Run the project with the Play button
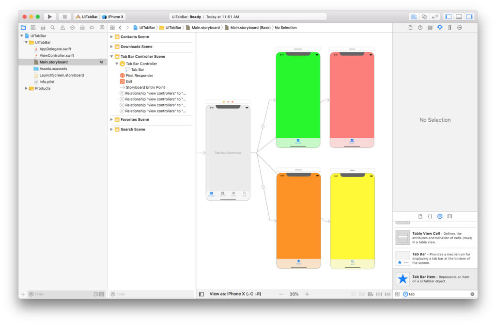496x325 pixels. coord(50,16)
